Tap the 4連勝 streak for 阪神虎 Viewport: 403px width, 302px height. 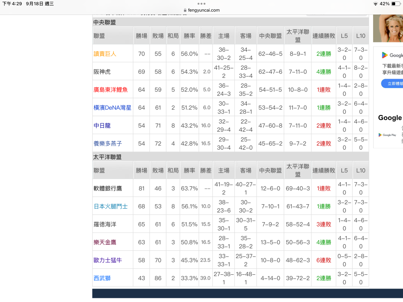pyautogui.click(x=324, y=72)
